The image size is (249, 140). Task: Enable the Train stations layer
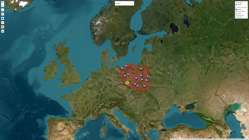click(236, 11)
